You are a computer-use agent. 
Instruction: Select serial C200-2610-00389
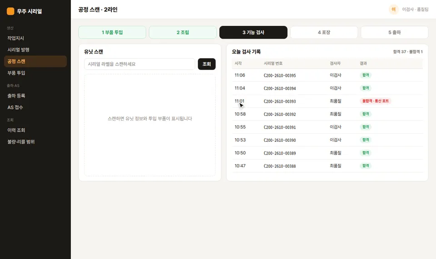280,153
